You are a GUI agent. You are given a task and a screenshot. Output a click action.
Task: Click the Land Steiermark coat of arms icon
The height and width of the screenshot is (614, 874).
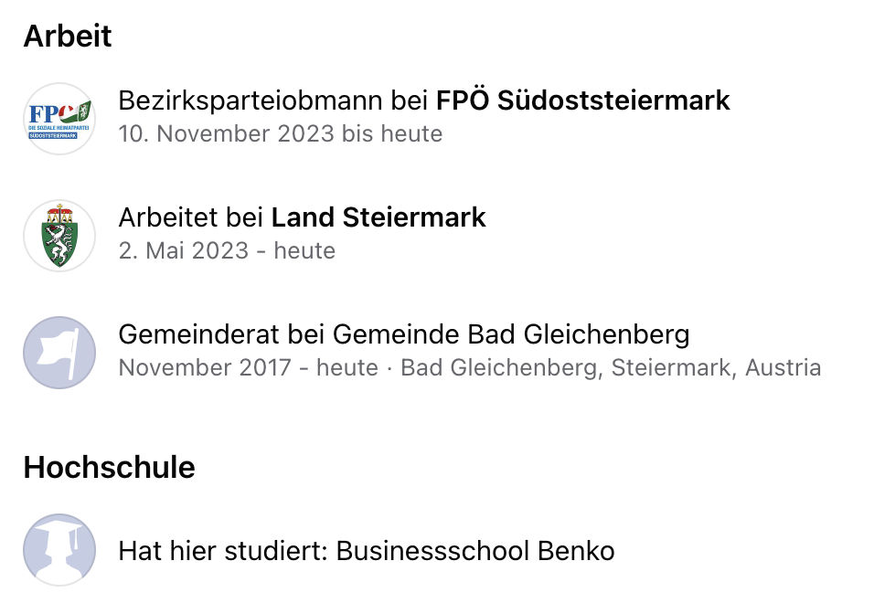coord(59,236)
